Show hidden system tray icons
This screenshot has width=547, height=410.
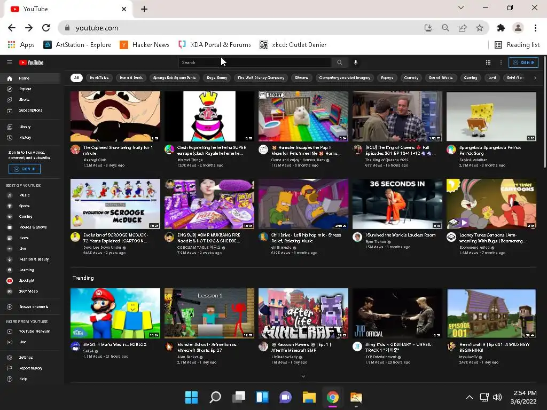[x=470, y=397]
